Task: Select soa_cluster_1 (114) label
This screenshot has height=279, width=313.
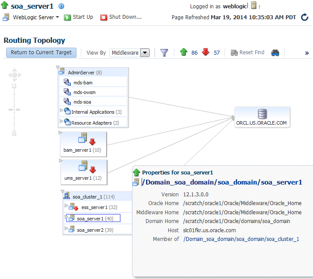Action: click(94, 197)
